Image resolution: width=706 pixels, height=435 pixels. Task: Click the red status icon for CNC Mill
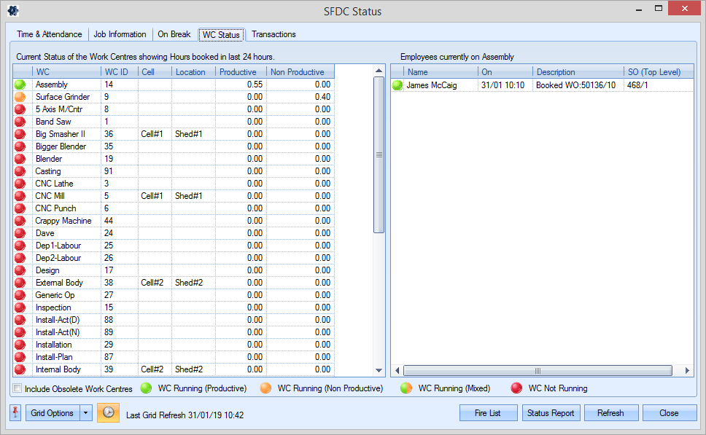(x=20, y=196)
